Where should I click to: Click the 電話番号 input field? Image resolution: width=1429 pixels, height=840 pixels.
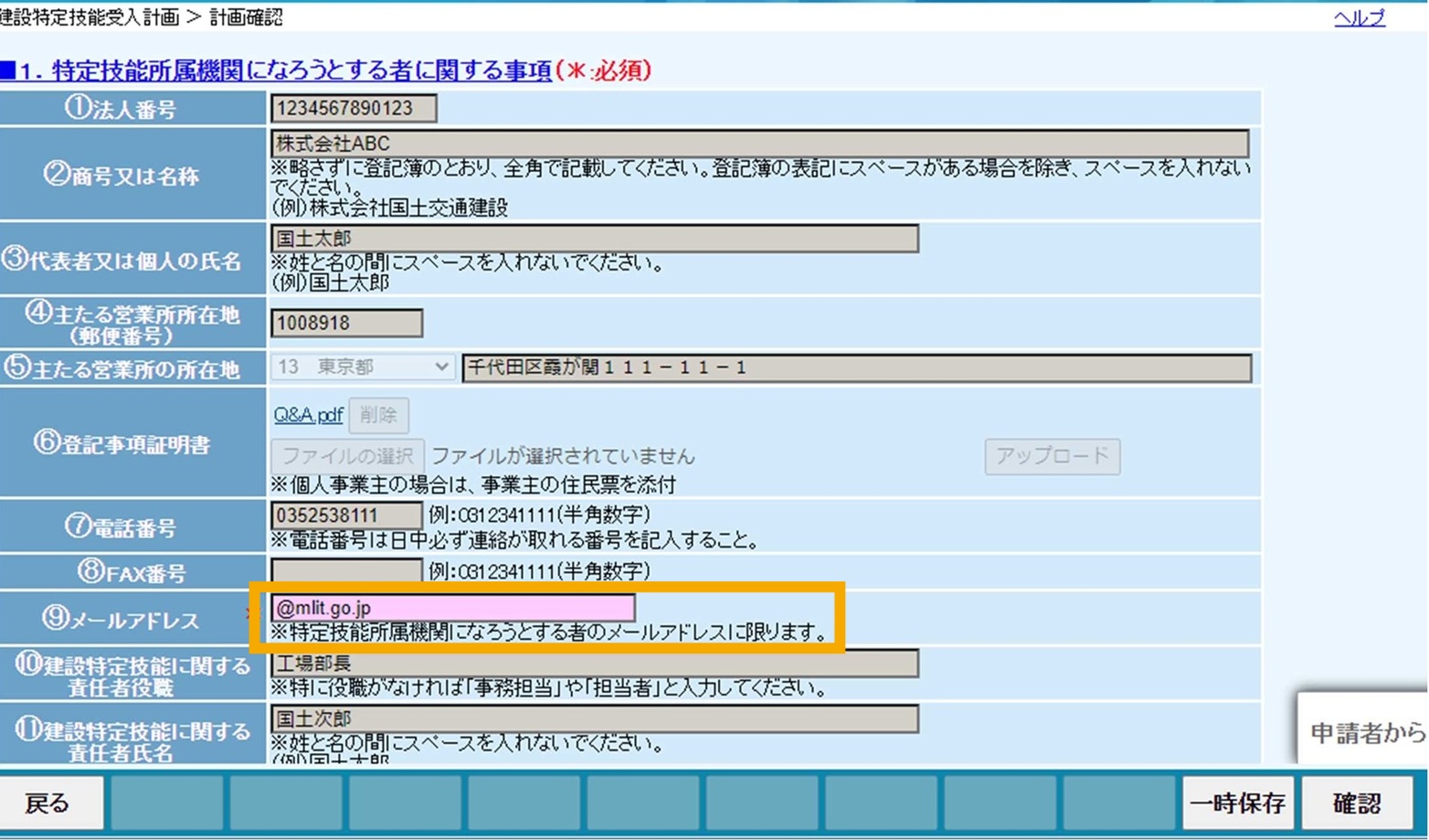[x=347, y=516]
